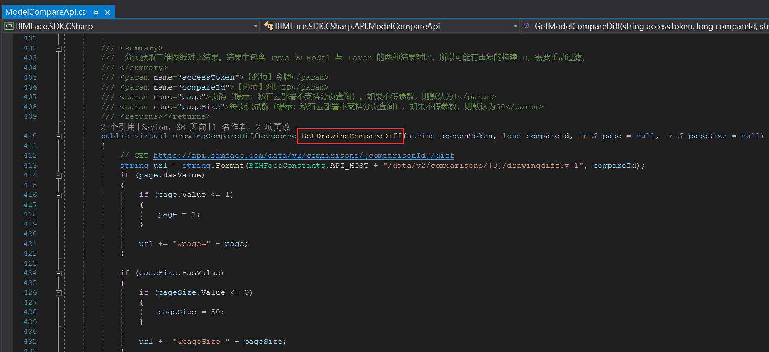
Task: Click line number 410 in the gutter
Action: [x=30, y=136]
